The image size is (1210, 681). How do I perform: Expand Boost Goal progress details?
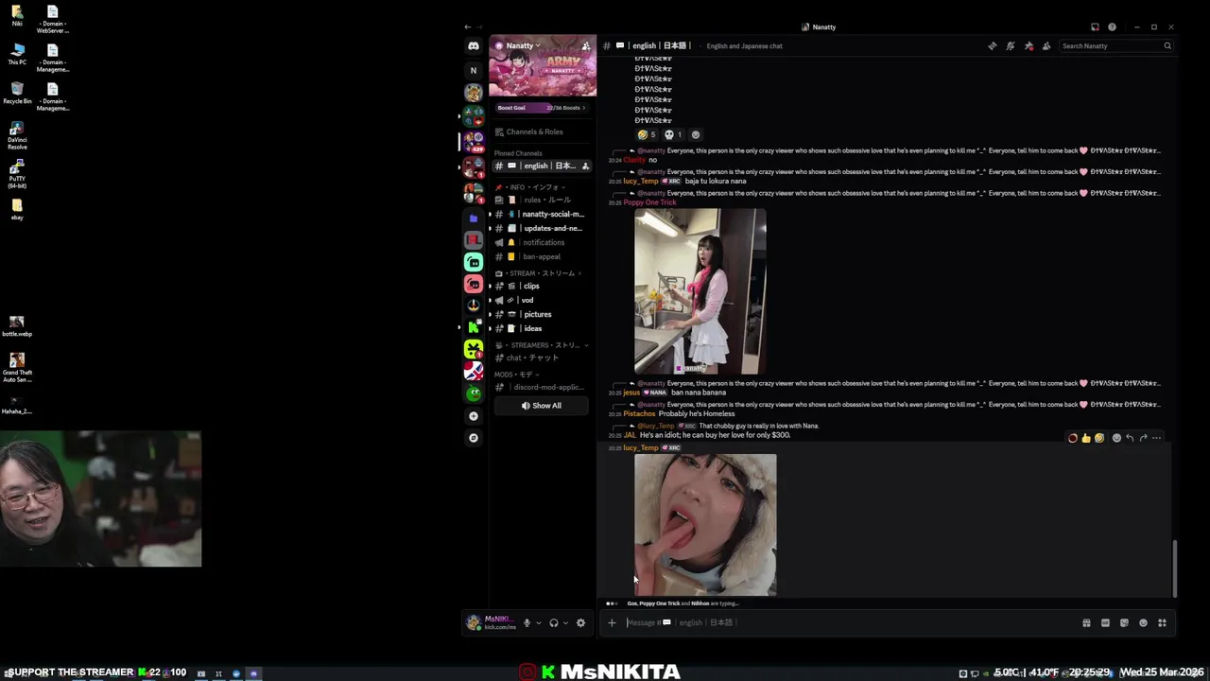[543, 108]
